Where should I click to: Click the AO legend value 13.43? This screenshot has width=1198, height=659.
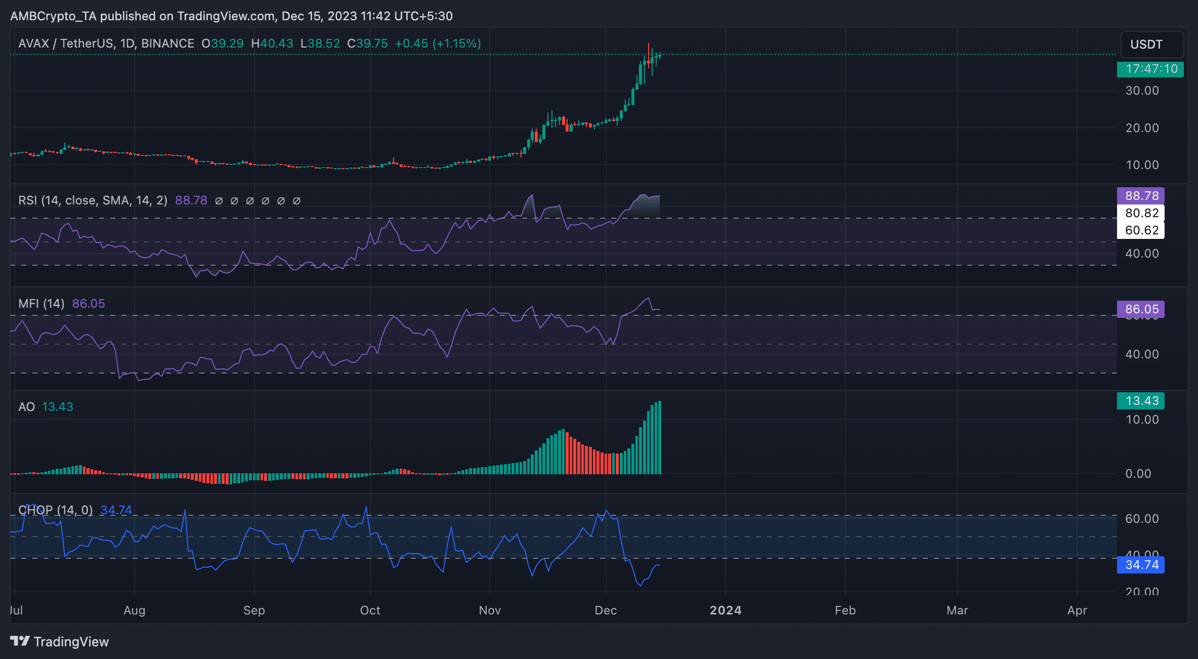pos(58,407)
